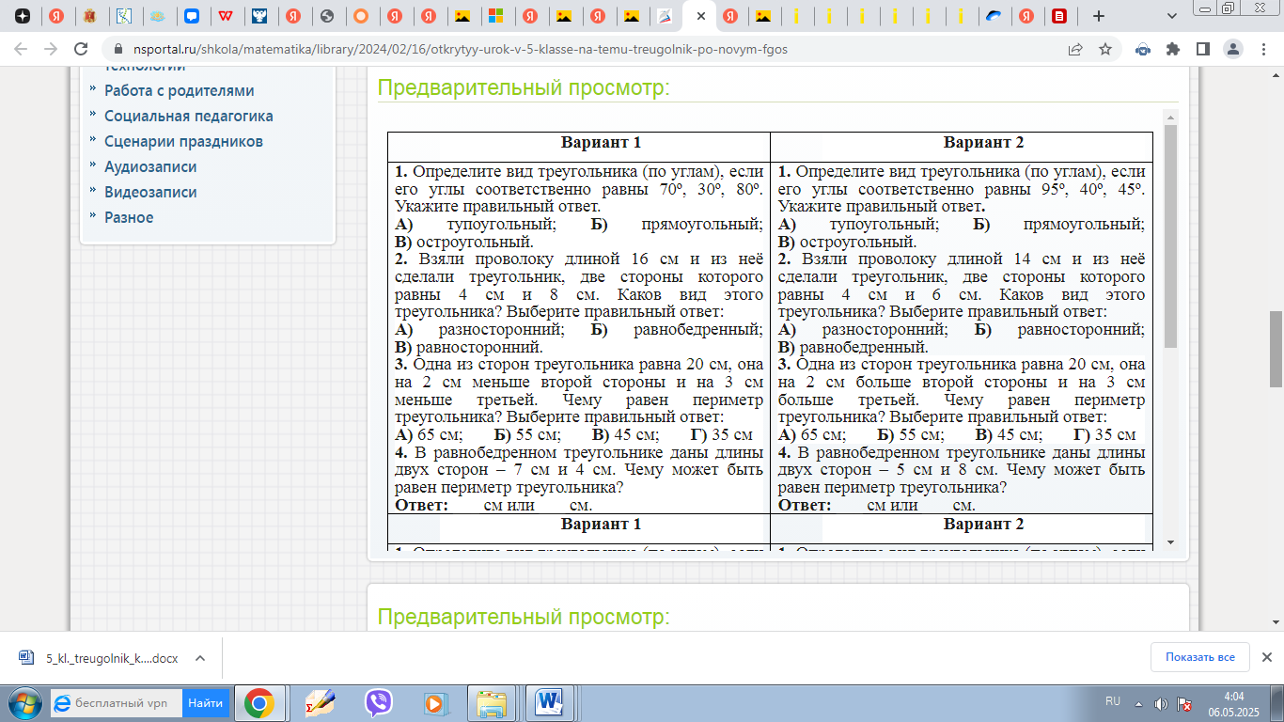Click the Chrome icon in the taskbar
This screenshot has height=722, width=1284.
pos(258,702)
